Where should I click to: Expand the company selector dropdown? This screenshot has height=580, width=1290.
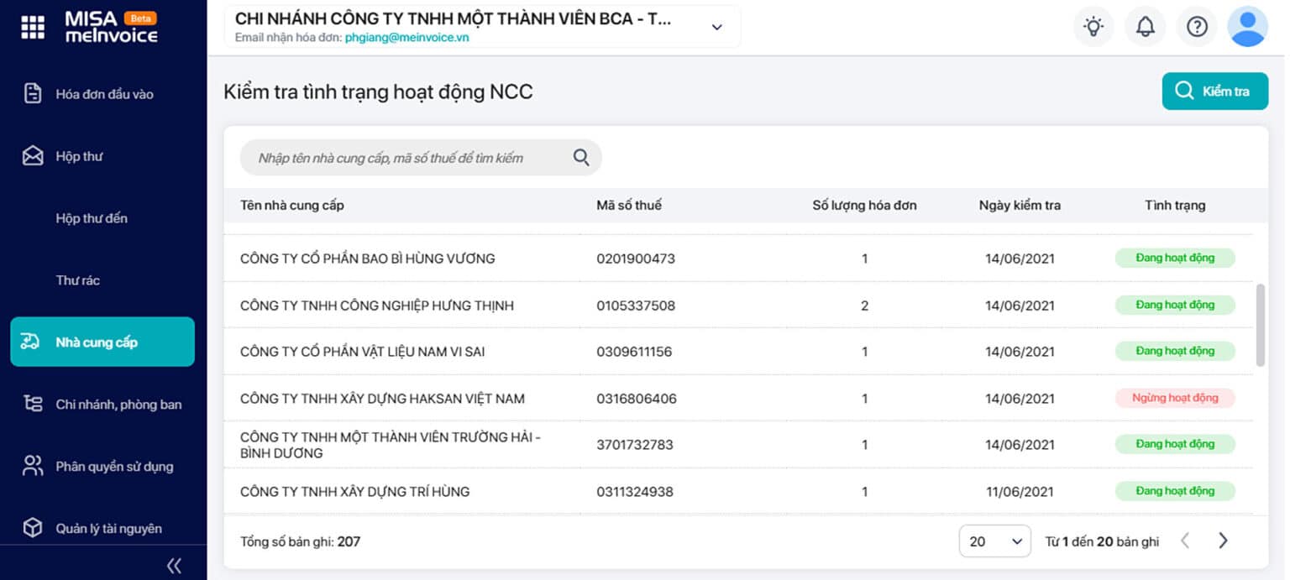pos(716,27)
